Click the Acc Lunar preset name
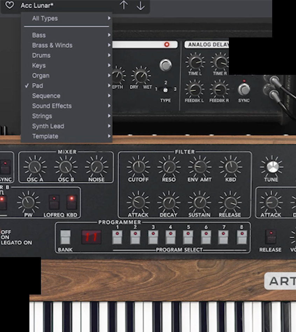Viewport: 296px width, 332px height. 37,5
